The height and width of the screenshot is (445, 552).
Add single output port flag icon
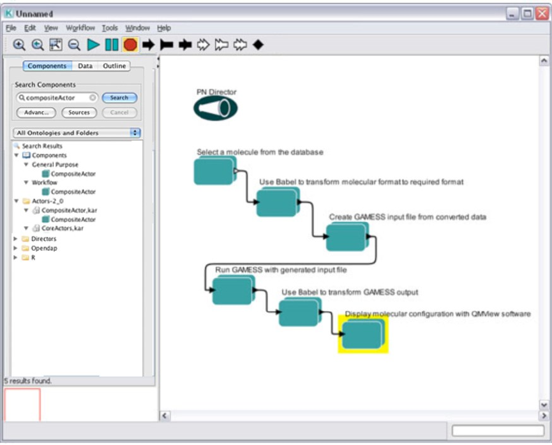[x=167, y=45]
